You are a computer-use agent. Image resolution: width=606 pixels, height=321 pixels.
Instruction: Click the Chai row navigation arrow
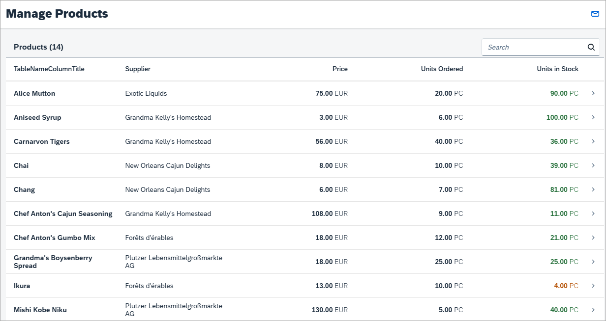click(593, 165)
